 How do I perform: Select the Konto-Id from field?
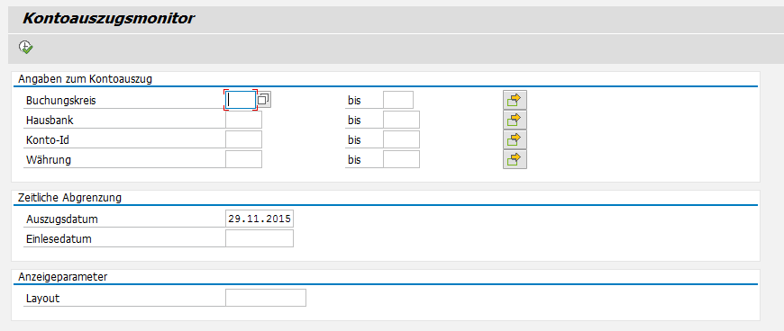(x=243, y=139)
